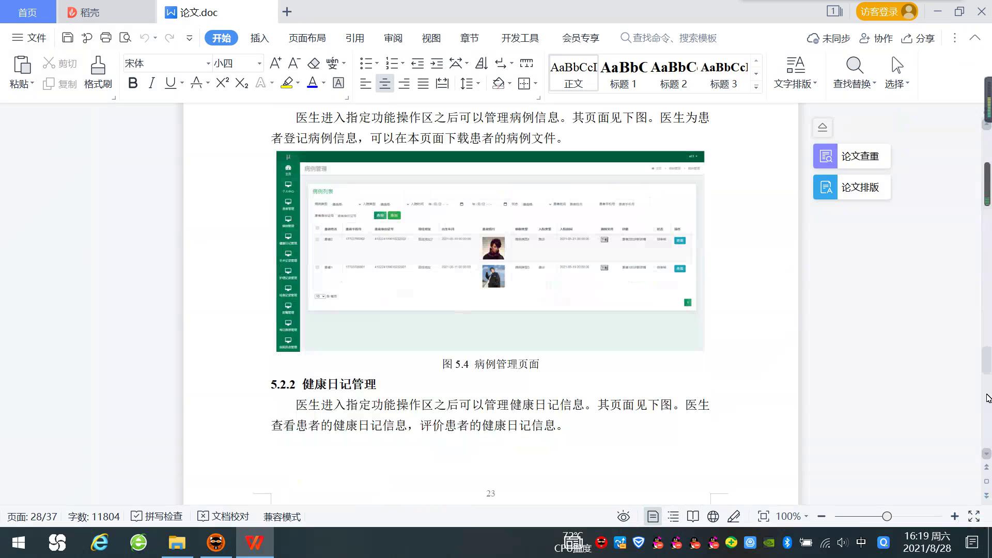
Task: Open the font size dropdown (小四)
Action: (x=259, y=64)
